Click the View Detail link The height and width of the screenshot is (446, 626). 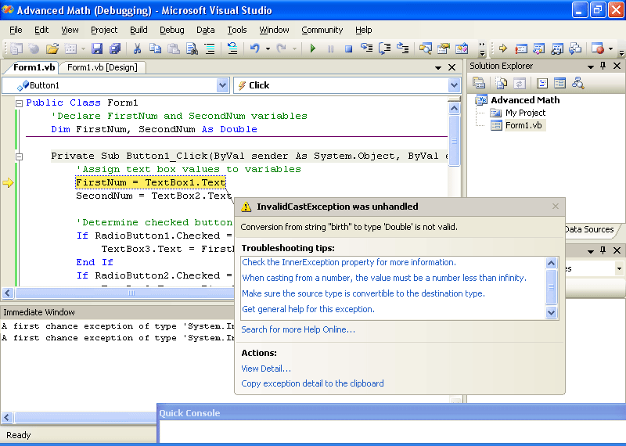click(x=266, y=369)
